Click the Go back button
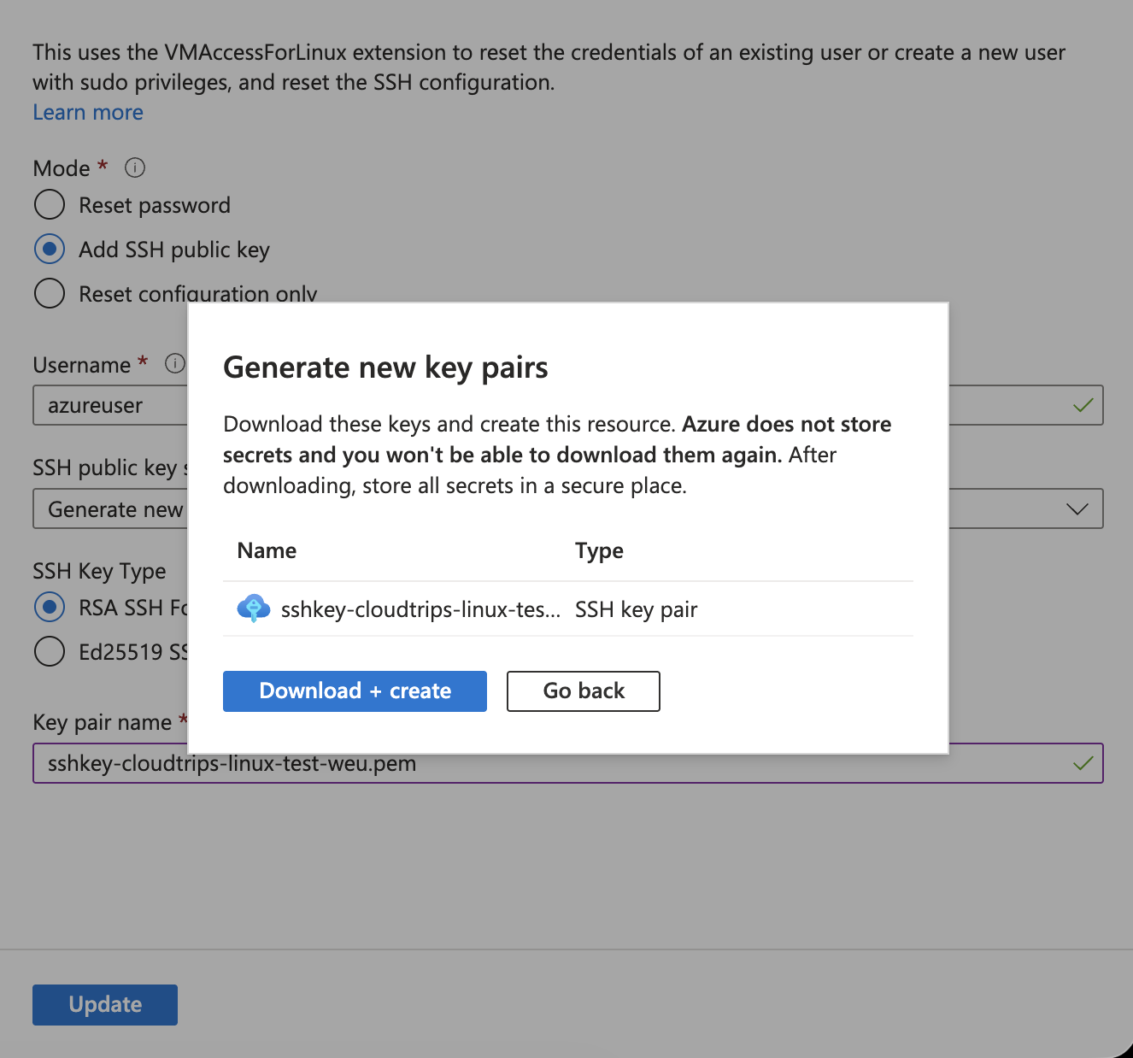The image size is (1133, 1058). [584, 691]
